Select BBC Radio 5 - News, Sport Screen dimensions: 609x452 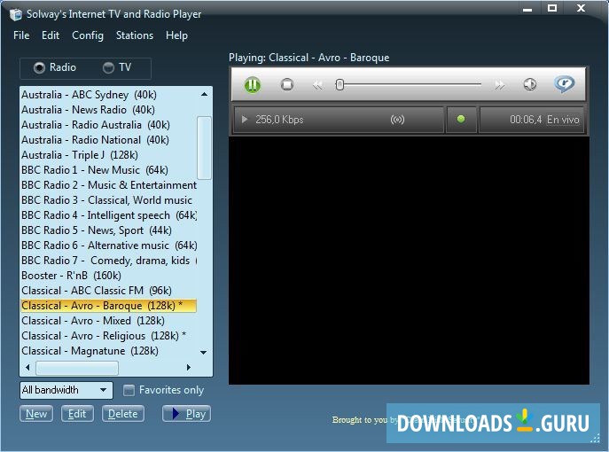click(109, 230)
